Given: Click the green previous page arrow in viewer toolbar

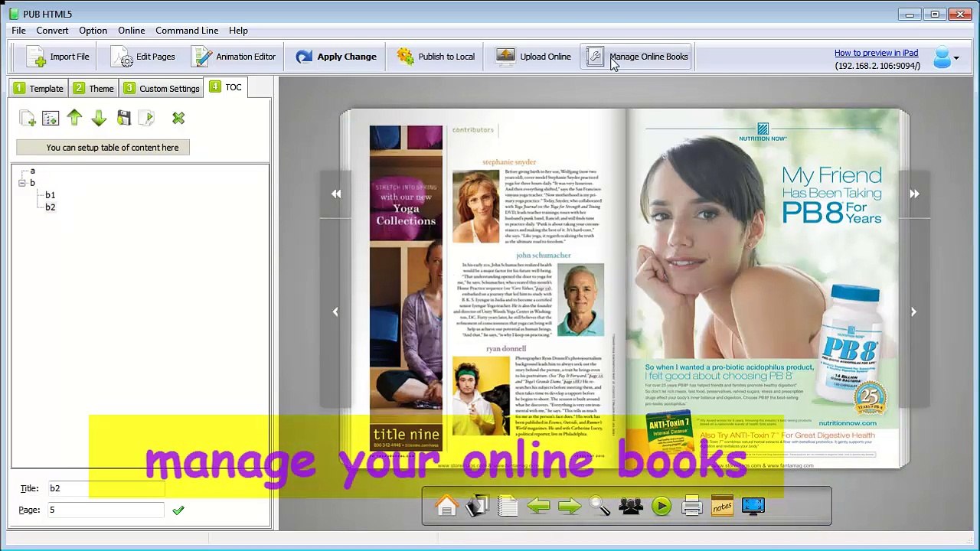Looking at the screenshot, I should [x=539, y=506].
